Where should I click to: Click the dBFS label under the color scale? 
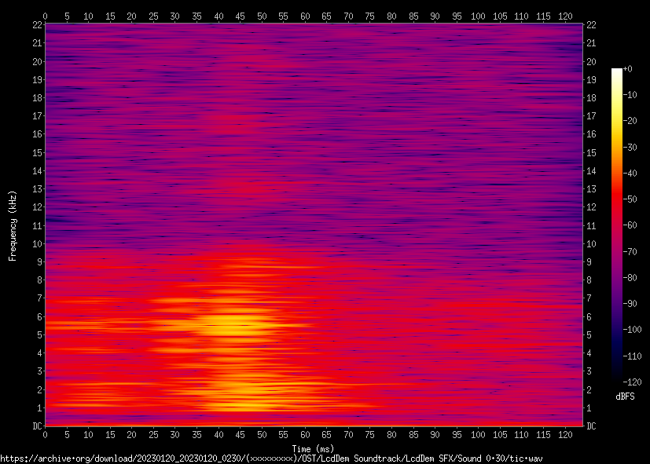click(x=626, y=397)
